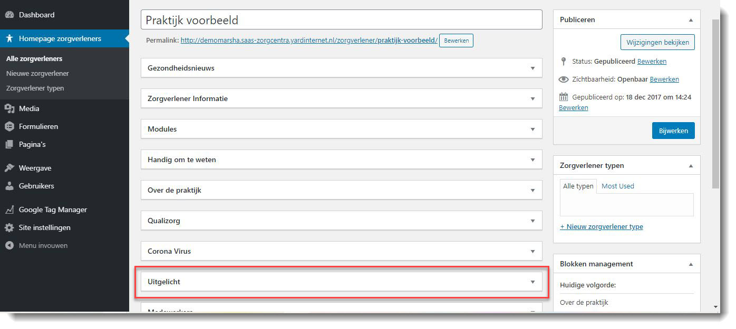
Task: Click Wijzigingen bekijken button
Action: [657, 42]
